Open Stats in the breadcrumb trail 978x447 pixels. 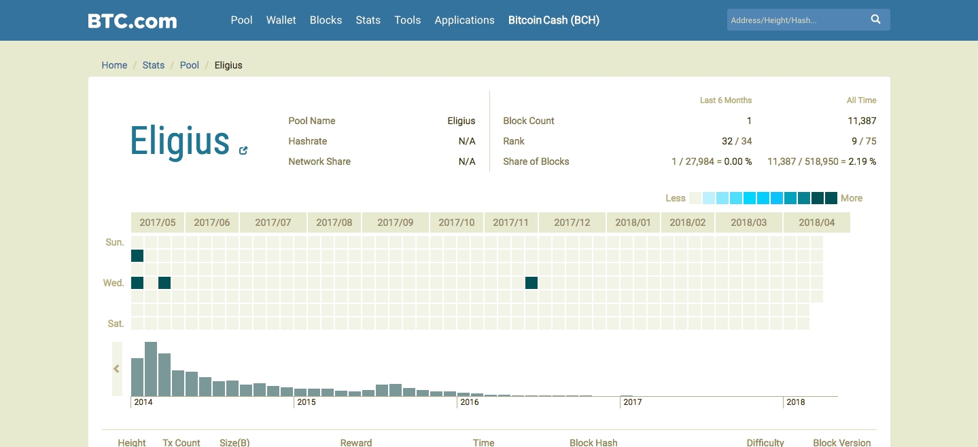click(154, 65)
